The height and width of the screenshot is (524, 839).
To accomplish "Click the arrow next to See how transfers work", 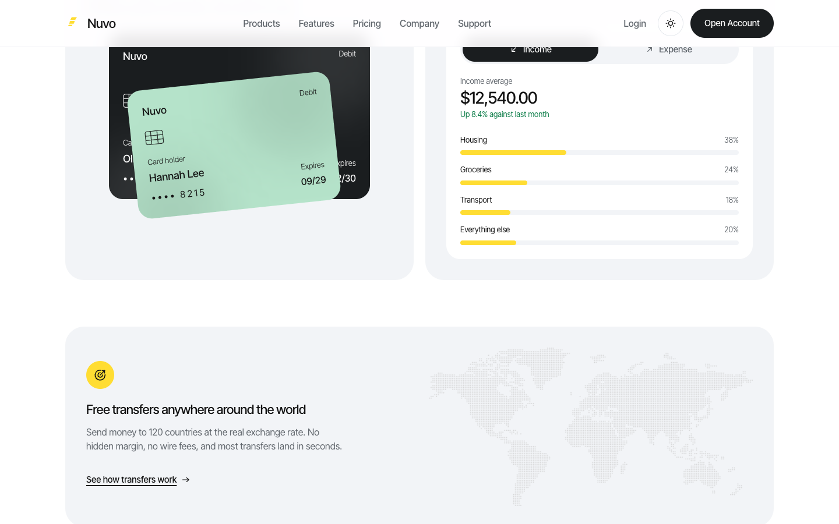I will coord(186,480).
